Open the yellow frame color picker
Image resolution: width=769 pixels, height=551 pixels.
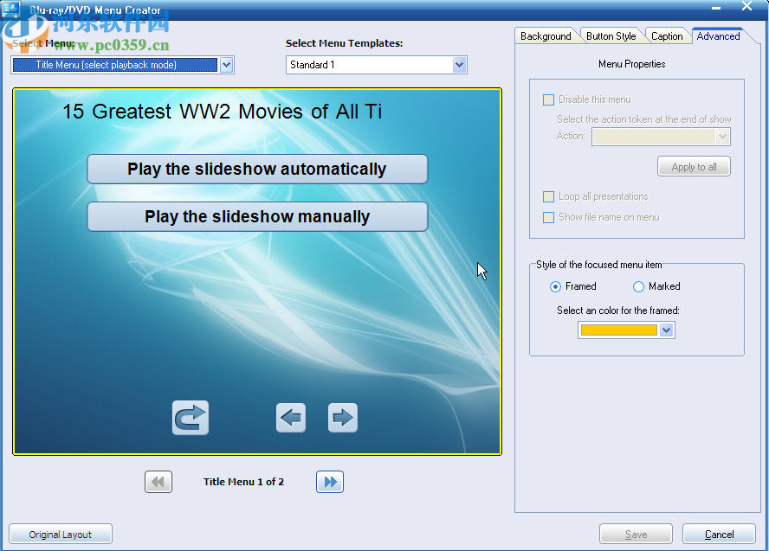coord(667,330)
